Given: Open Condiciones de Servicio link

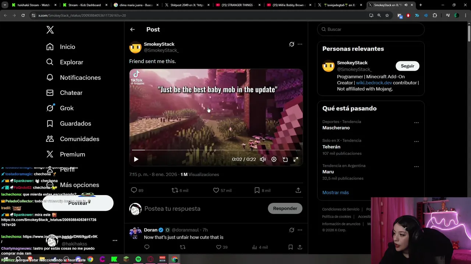Looking at the screenshot, I should pyautogui.click(x=341, y=209).
